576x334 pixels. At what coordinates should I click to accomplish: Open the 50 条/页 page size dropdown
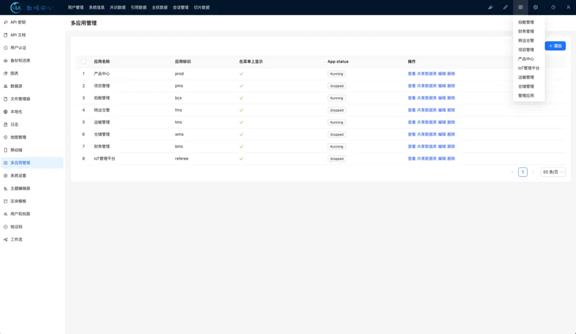553,172
